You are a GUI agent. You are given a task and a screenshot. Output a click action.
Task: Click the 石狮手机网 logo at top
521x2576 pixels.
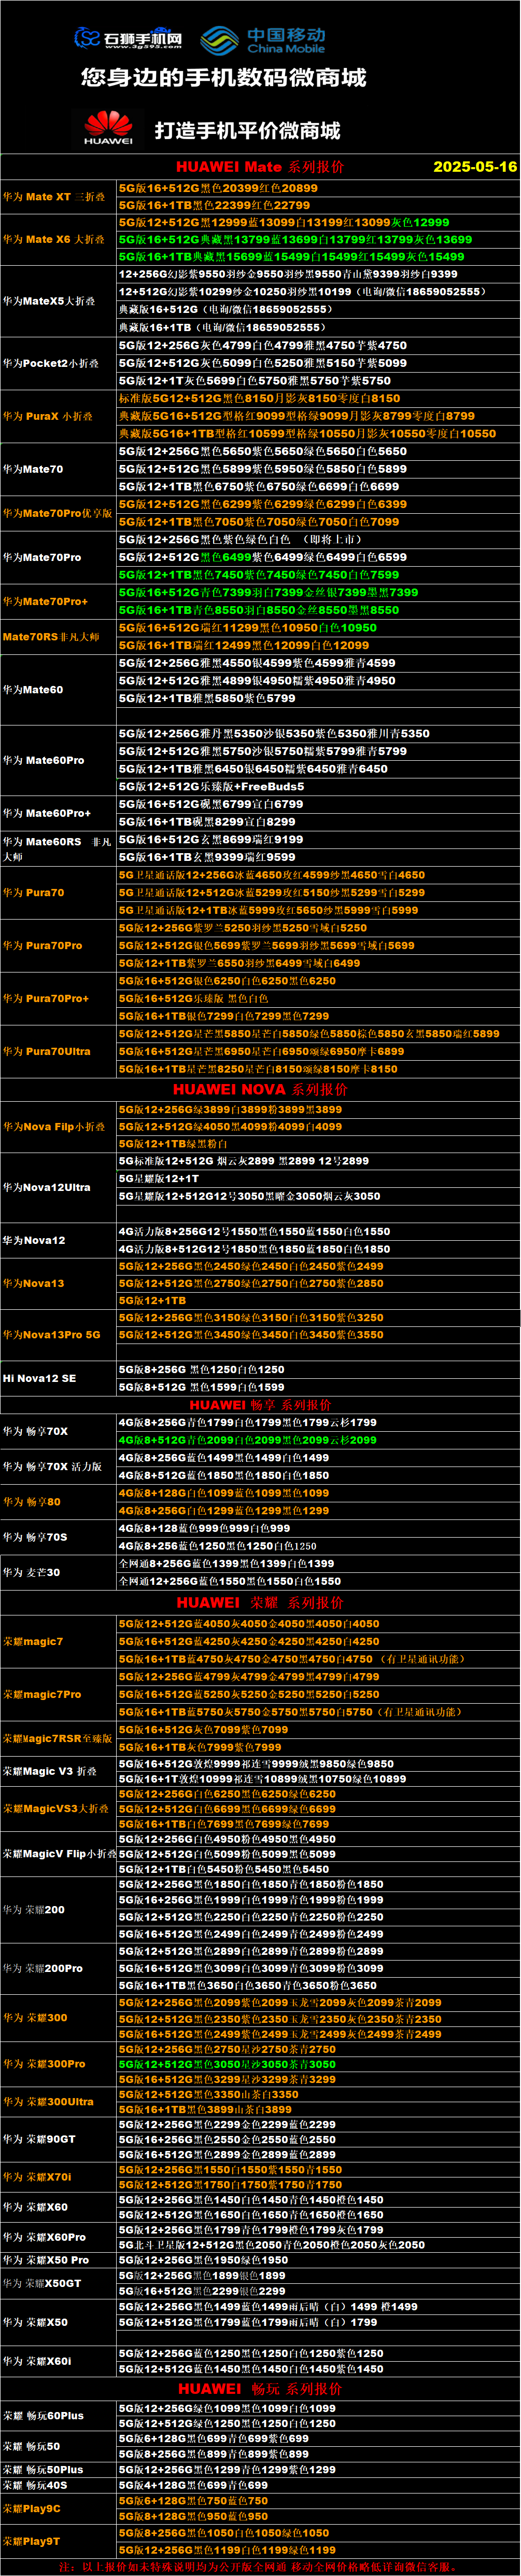(128, 39)
